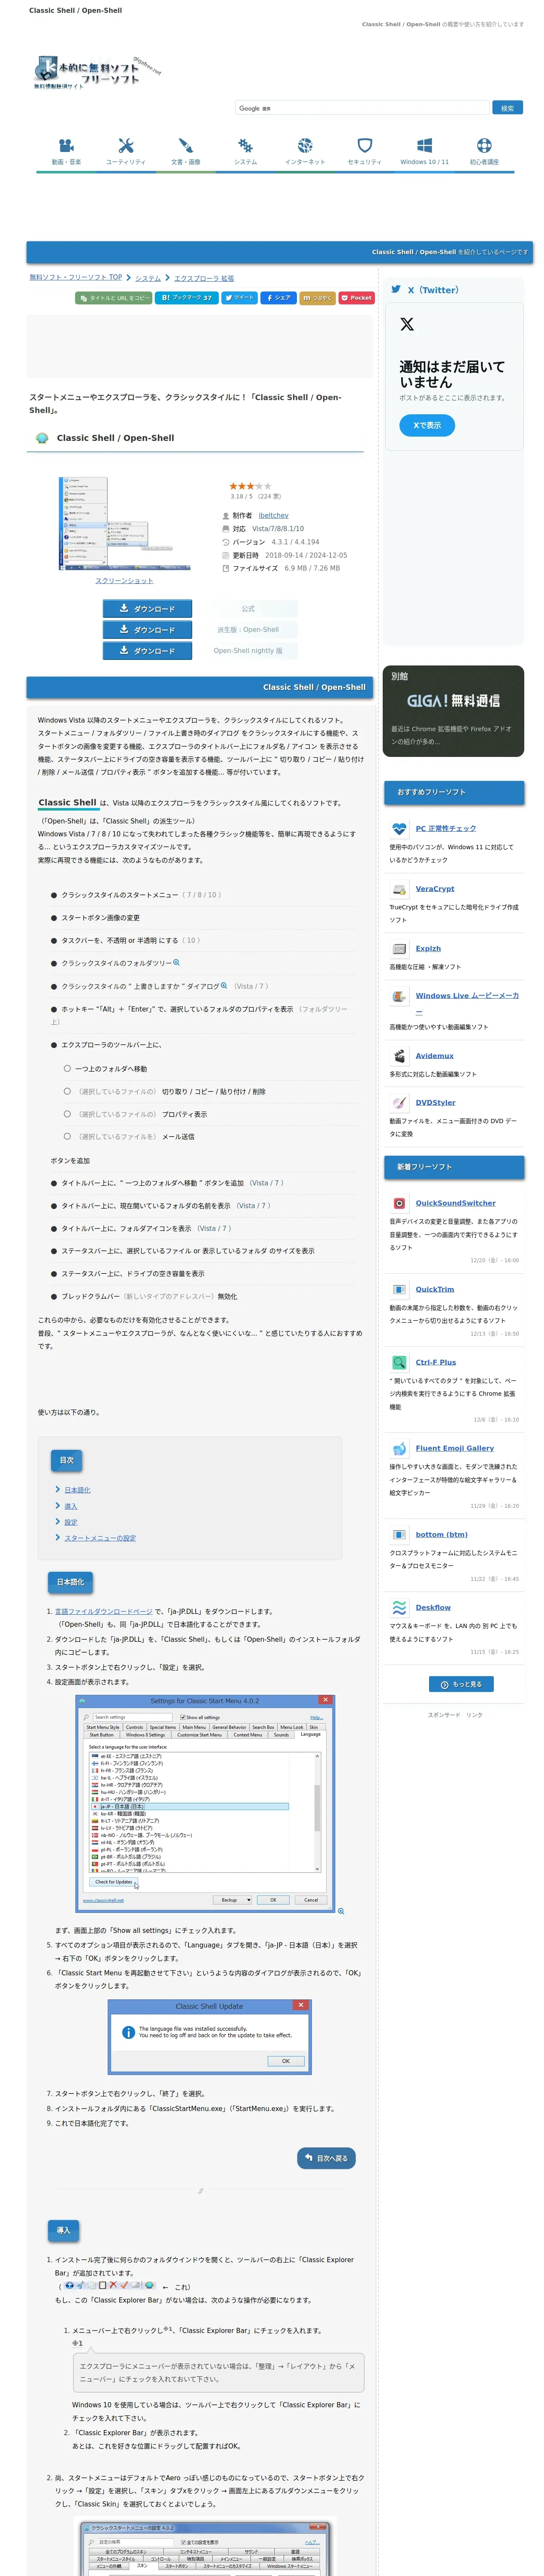Click the ダウンロード button for Open-Shell nightly 版

[147, 650]
